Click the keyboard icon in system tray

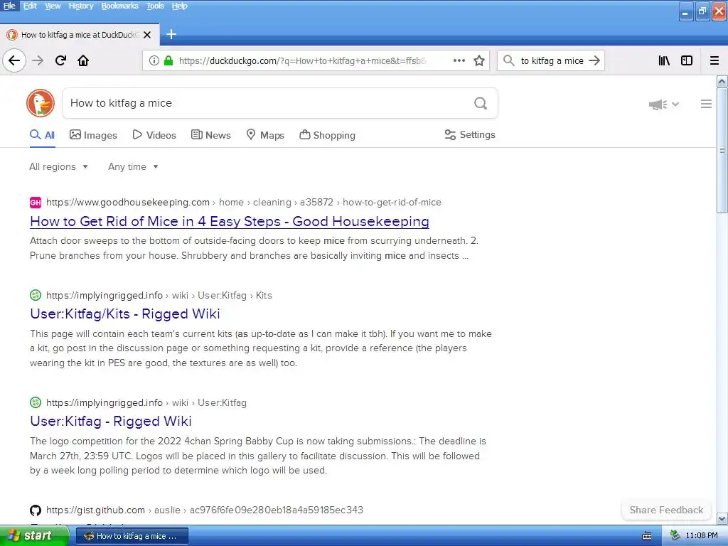point(647,536)
